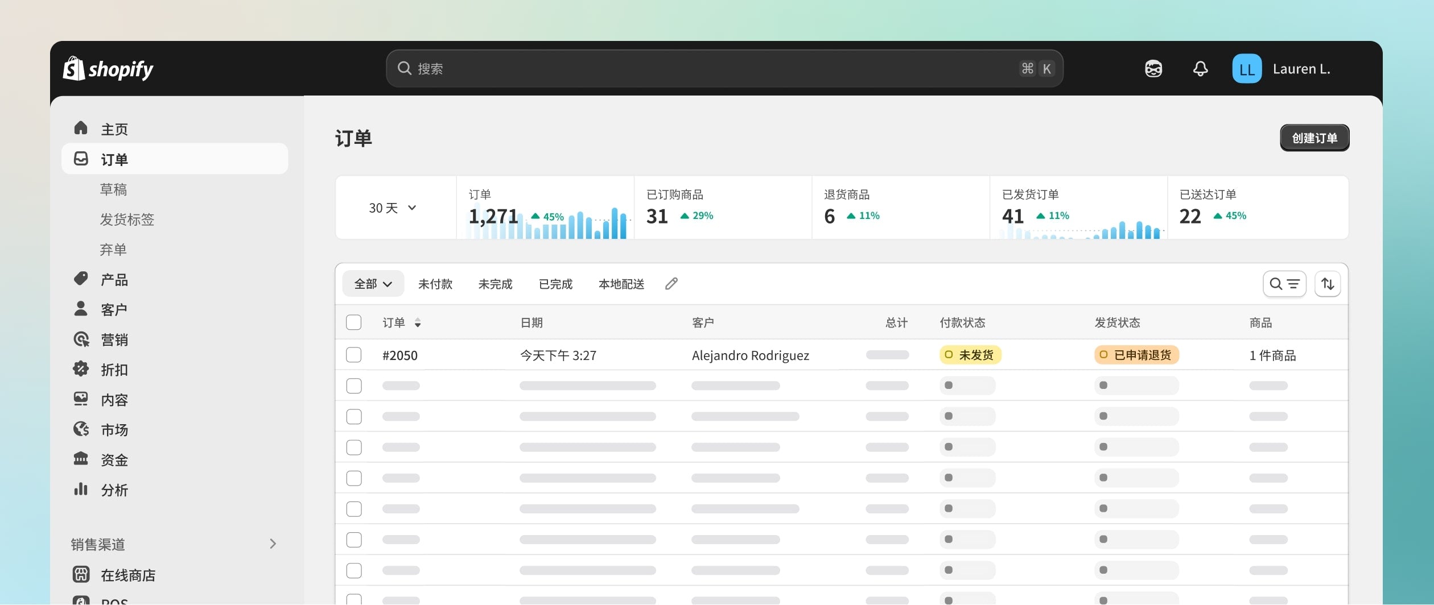This screenshot has height=605, width=1434.
Task: Click the 已订购商品 31 metric card
Action: [x=723, y=208]
